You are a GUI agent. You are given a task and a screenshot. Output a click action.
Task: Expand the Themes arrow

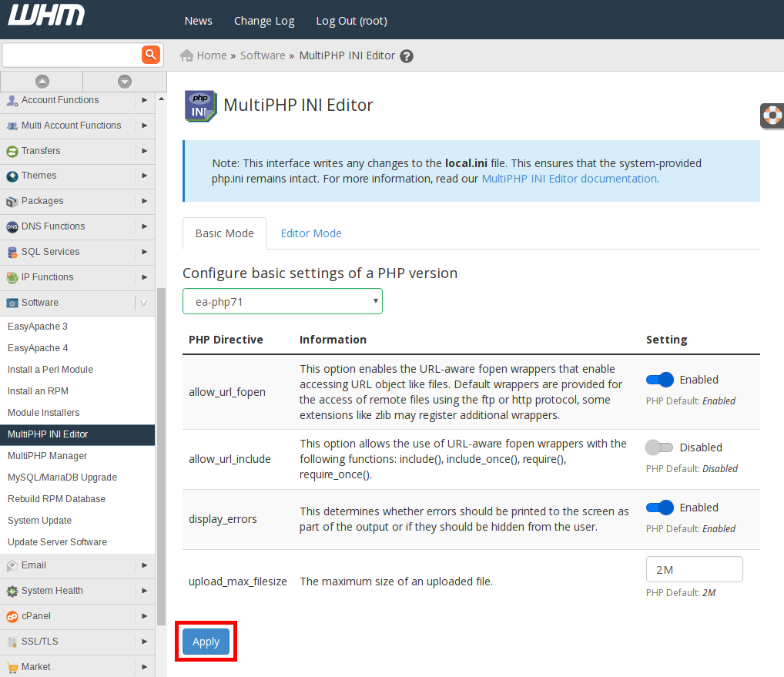coord(145,176)
